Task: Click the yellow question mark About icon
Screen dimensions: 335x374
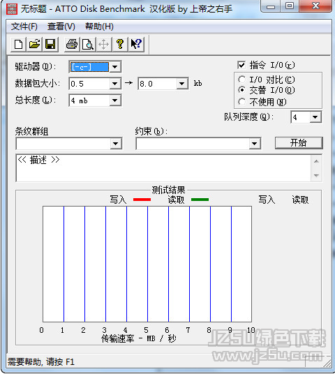Action: point(120,45)
